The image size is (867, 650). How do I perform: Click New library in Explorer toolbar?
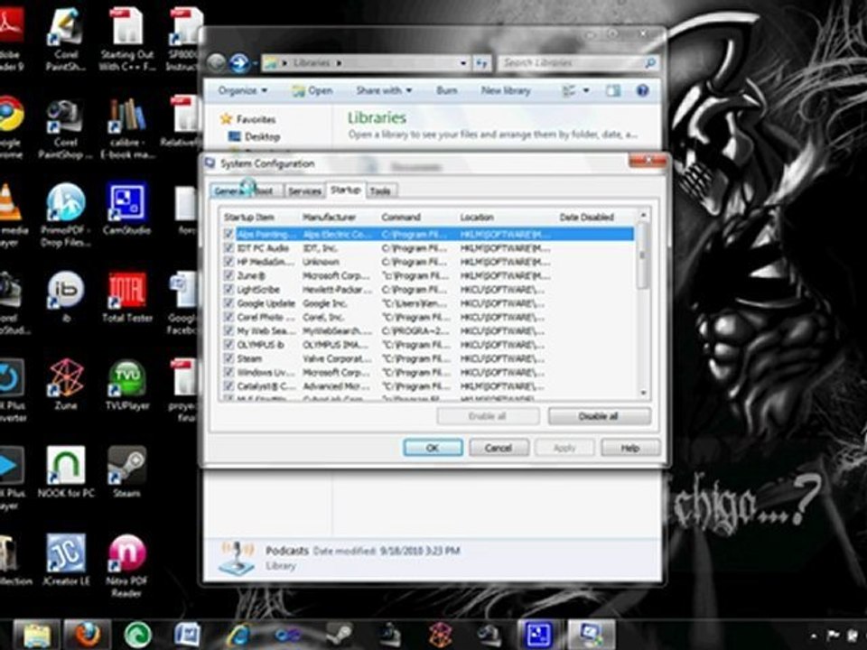pos(506,90)
